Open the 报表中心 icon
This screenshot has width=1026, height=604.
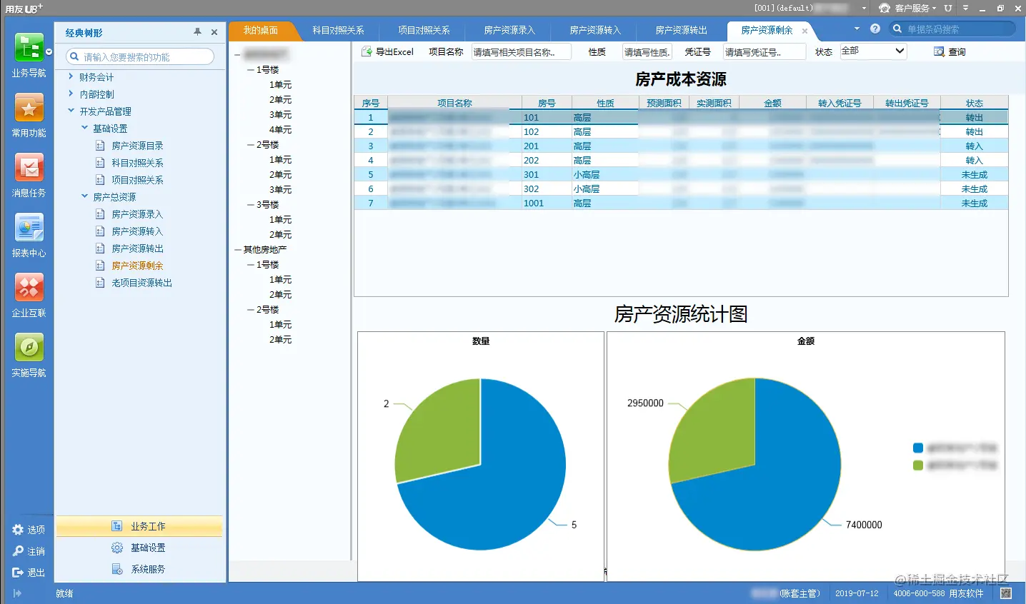pyautogui.click(x=29, y=228)
